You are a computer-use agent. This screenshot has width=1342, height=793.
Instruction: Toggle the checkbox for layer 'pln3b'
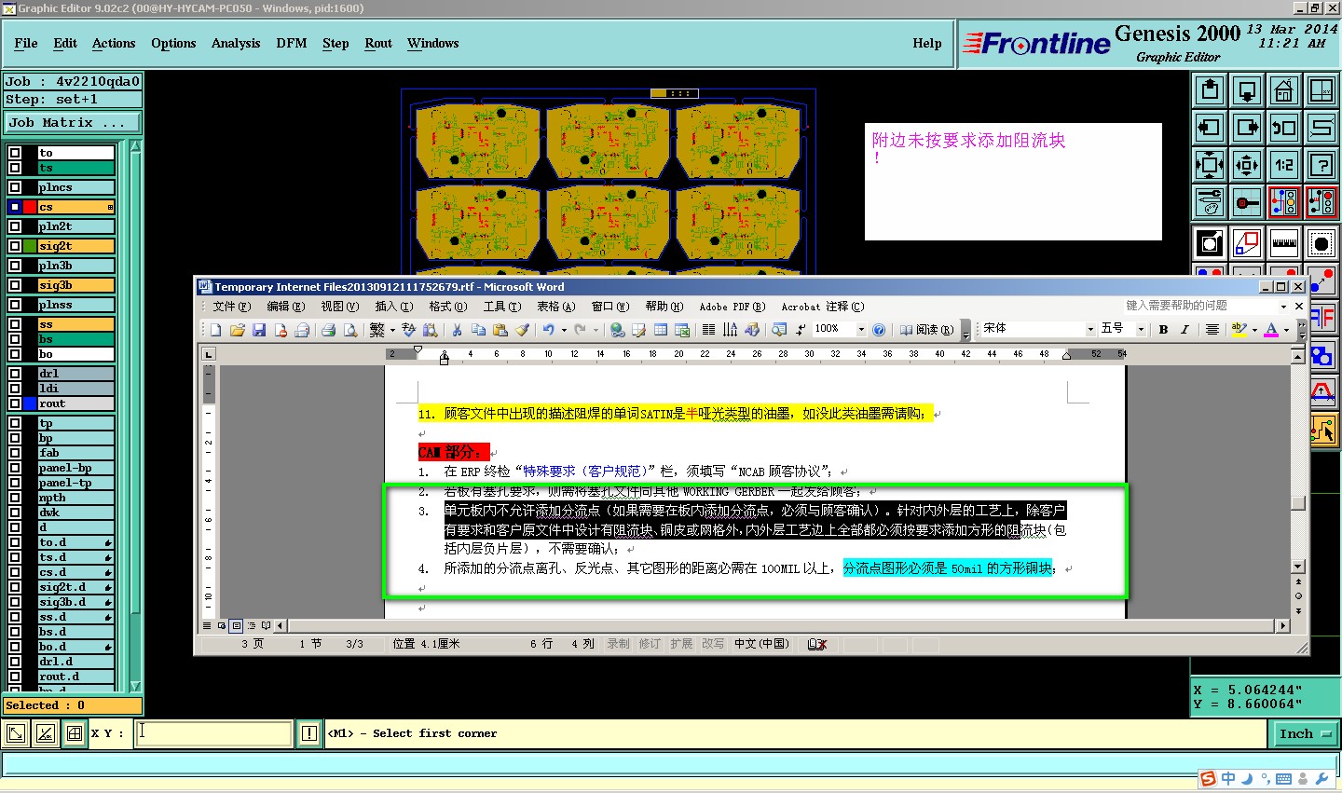click(15, 266)
